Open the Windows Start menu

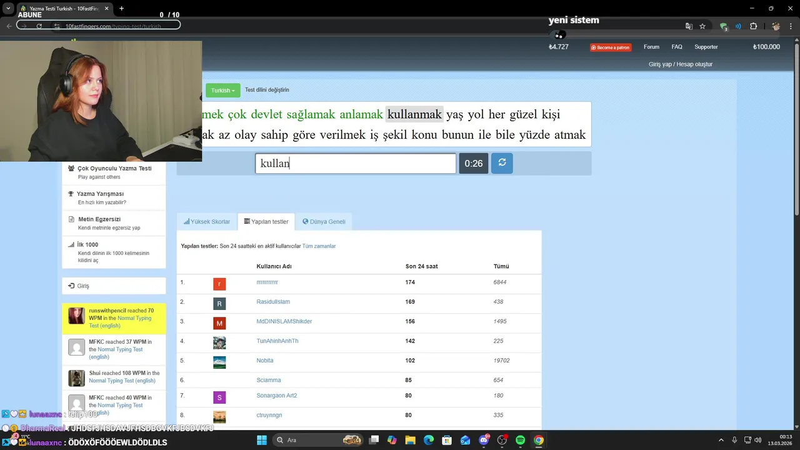point(261,440)
